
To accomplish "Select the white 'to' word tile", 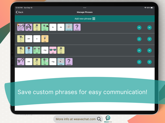I will pyautogui.click(x=53, y=27).
